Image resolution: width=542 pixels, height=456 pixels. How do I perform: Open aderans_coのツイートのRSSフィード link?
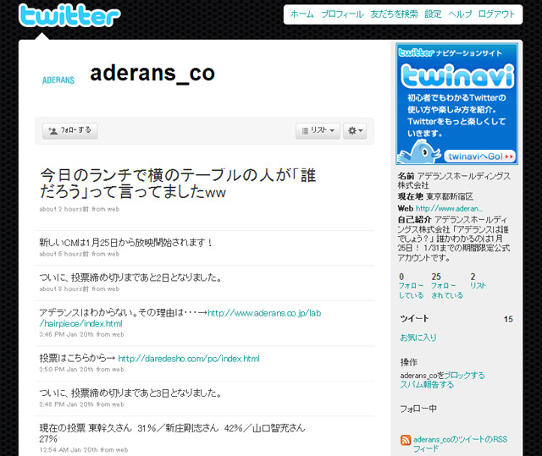460,444
